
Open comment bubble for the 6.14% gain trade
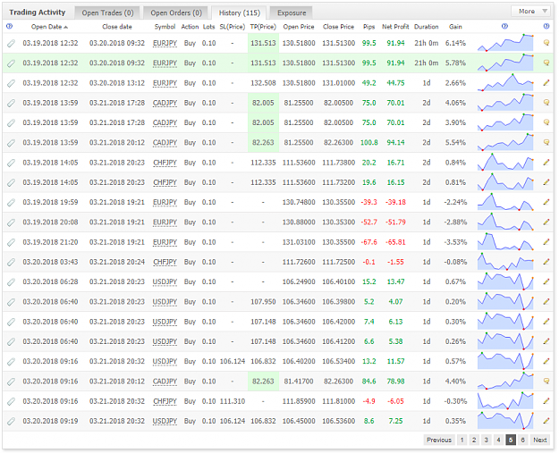point(546,43)
